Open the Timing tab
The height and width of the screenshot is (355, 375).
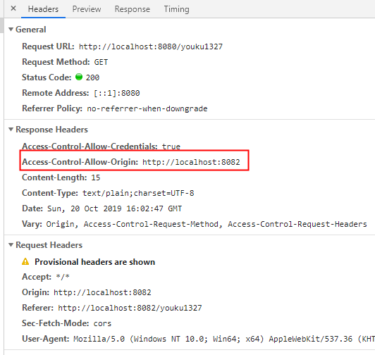tap(176, 9)
